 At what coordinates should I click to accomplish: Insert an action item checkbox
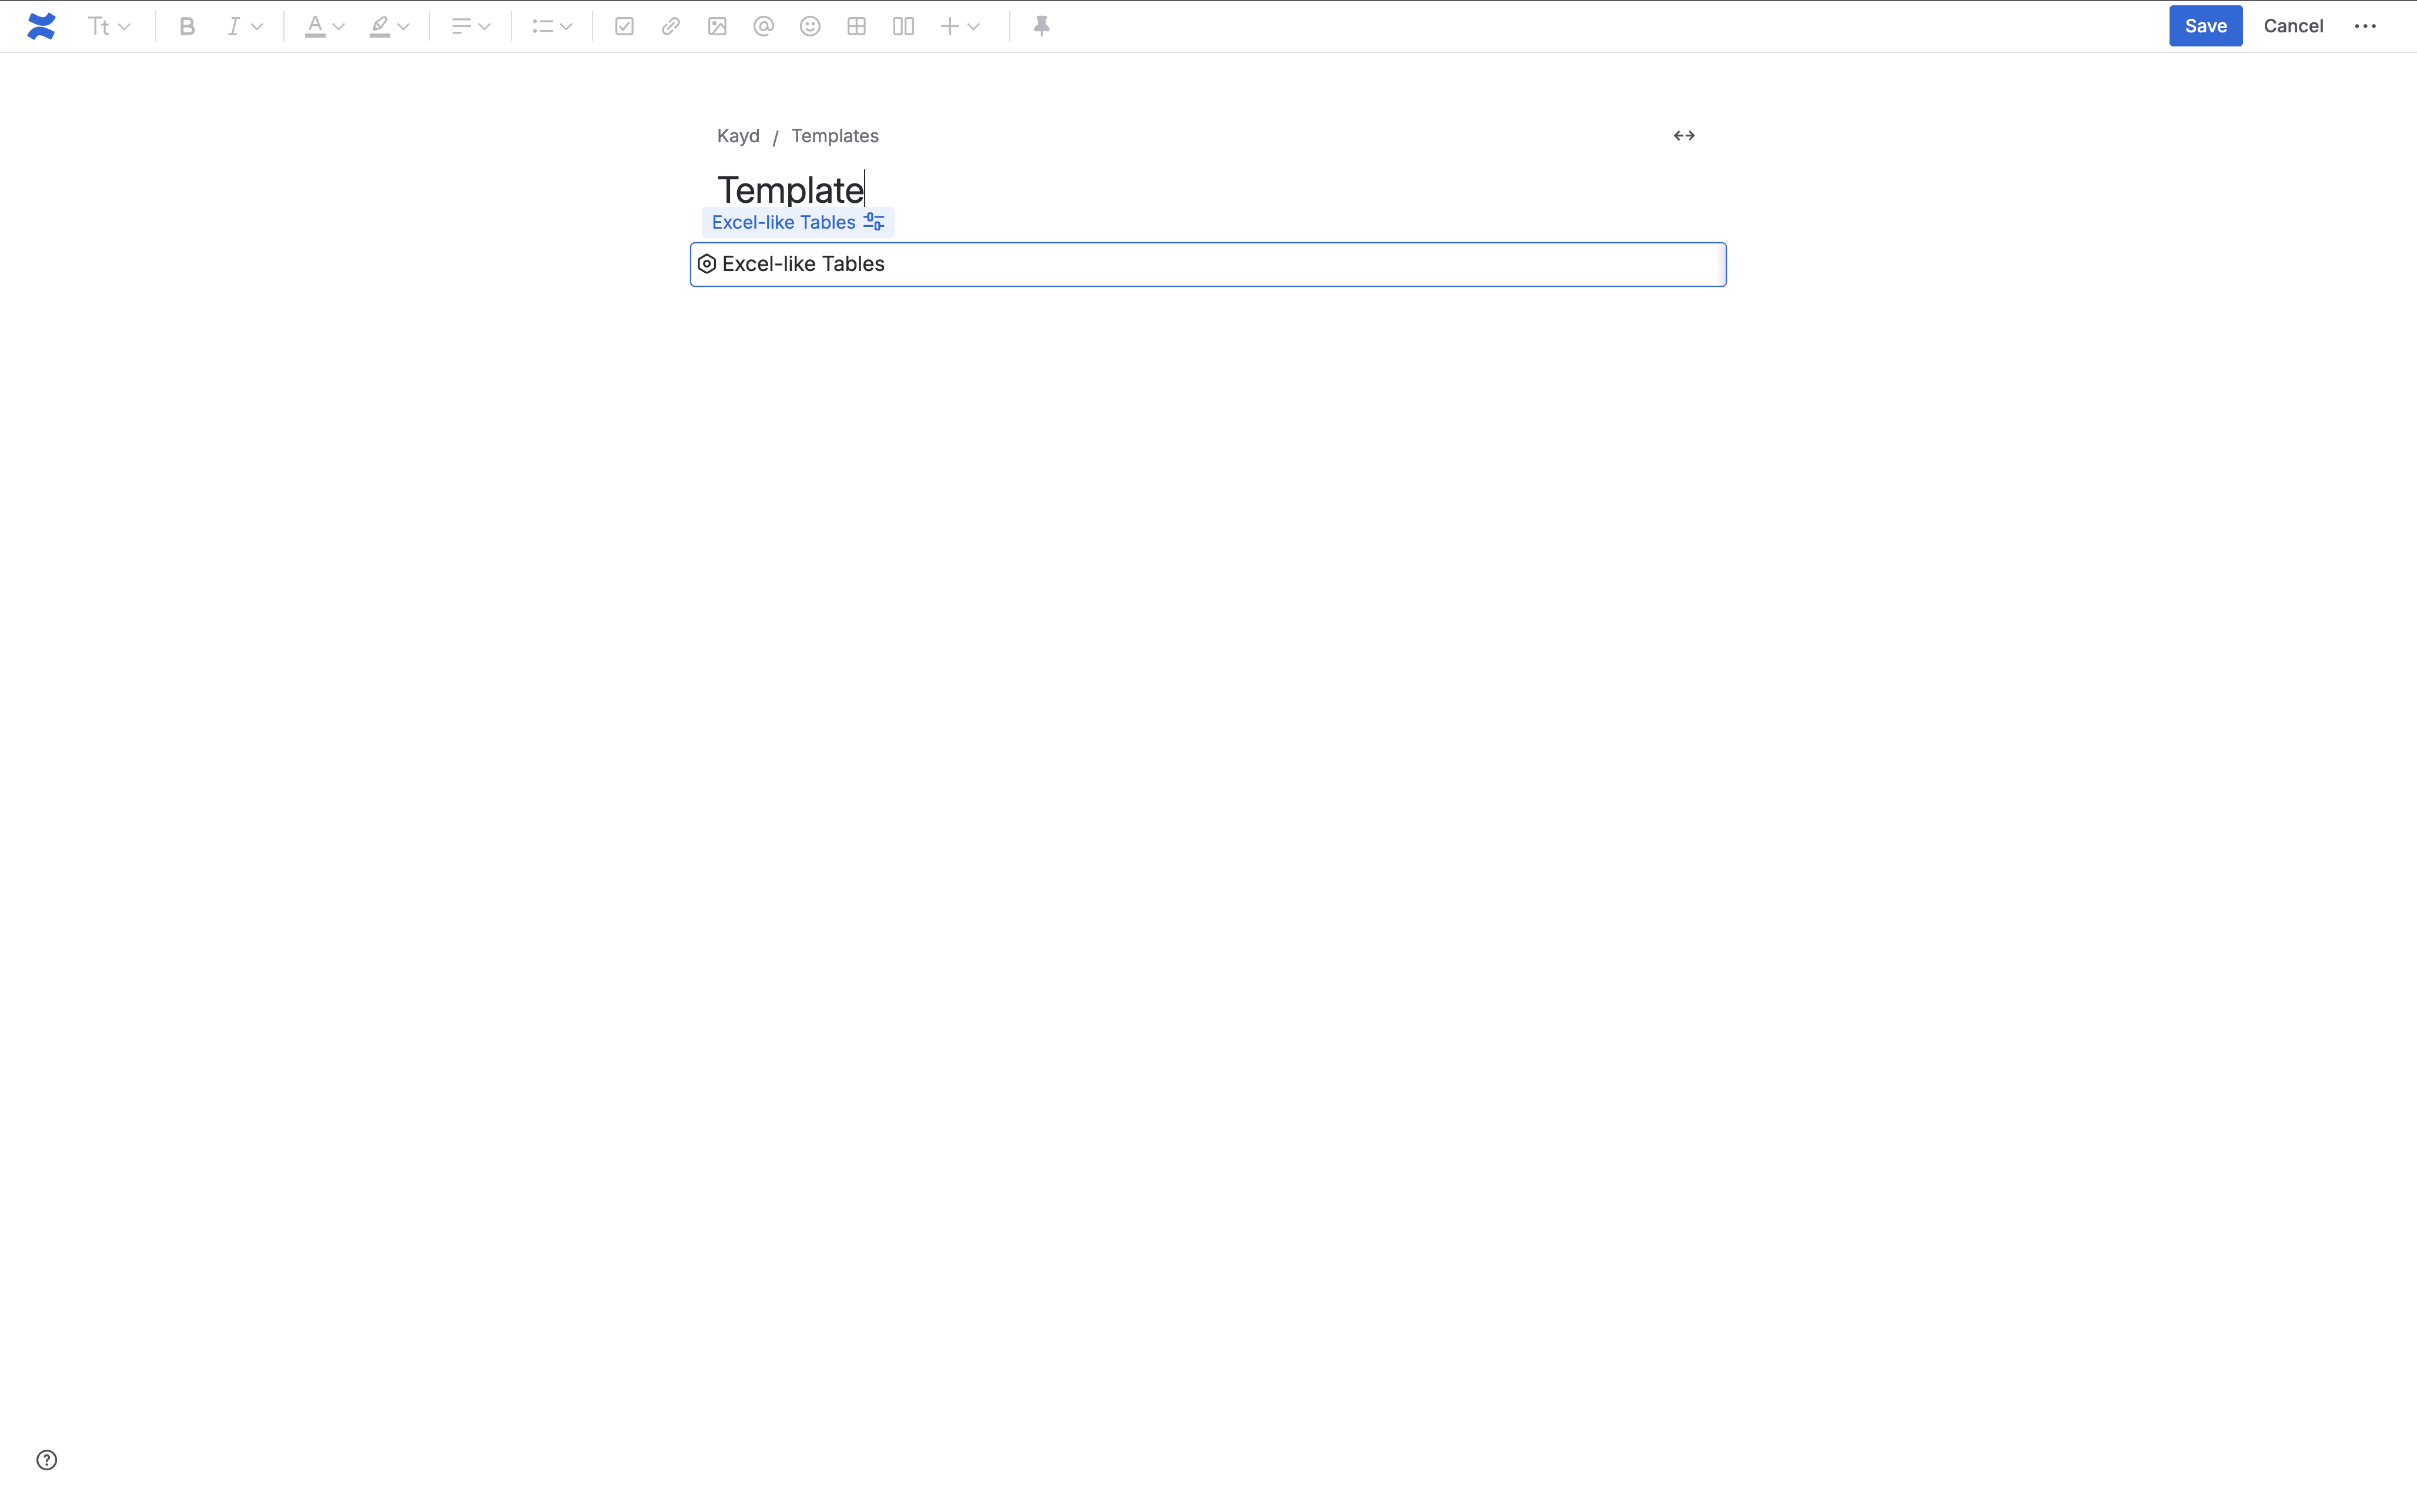pyautogui.click(x=624, y=26)
